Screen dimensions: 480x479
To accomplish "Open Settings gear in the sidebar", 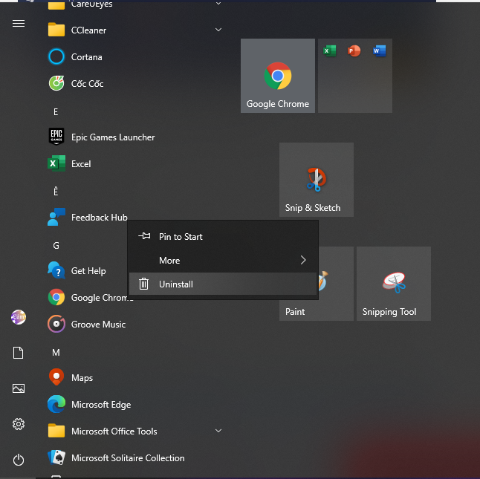I will click(19, 424).
